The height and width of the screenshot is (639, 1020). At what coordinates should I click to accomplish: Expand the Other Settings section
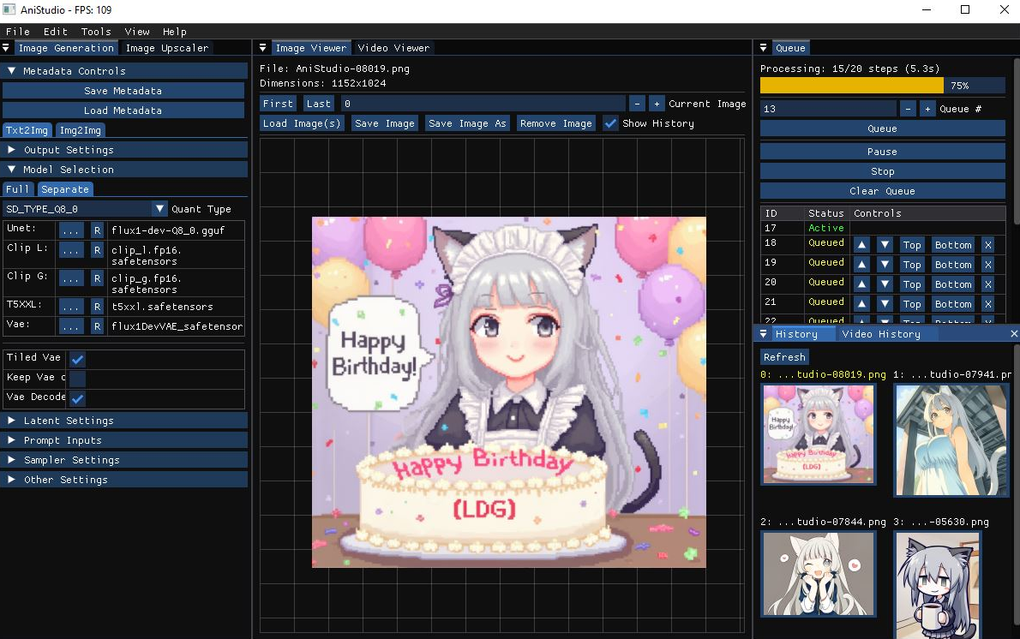(124, 479)
